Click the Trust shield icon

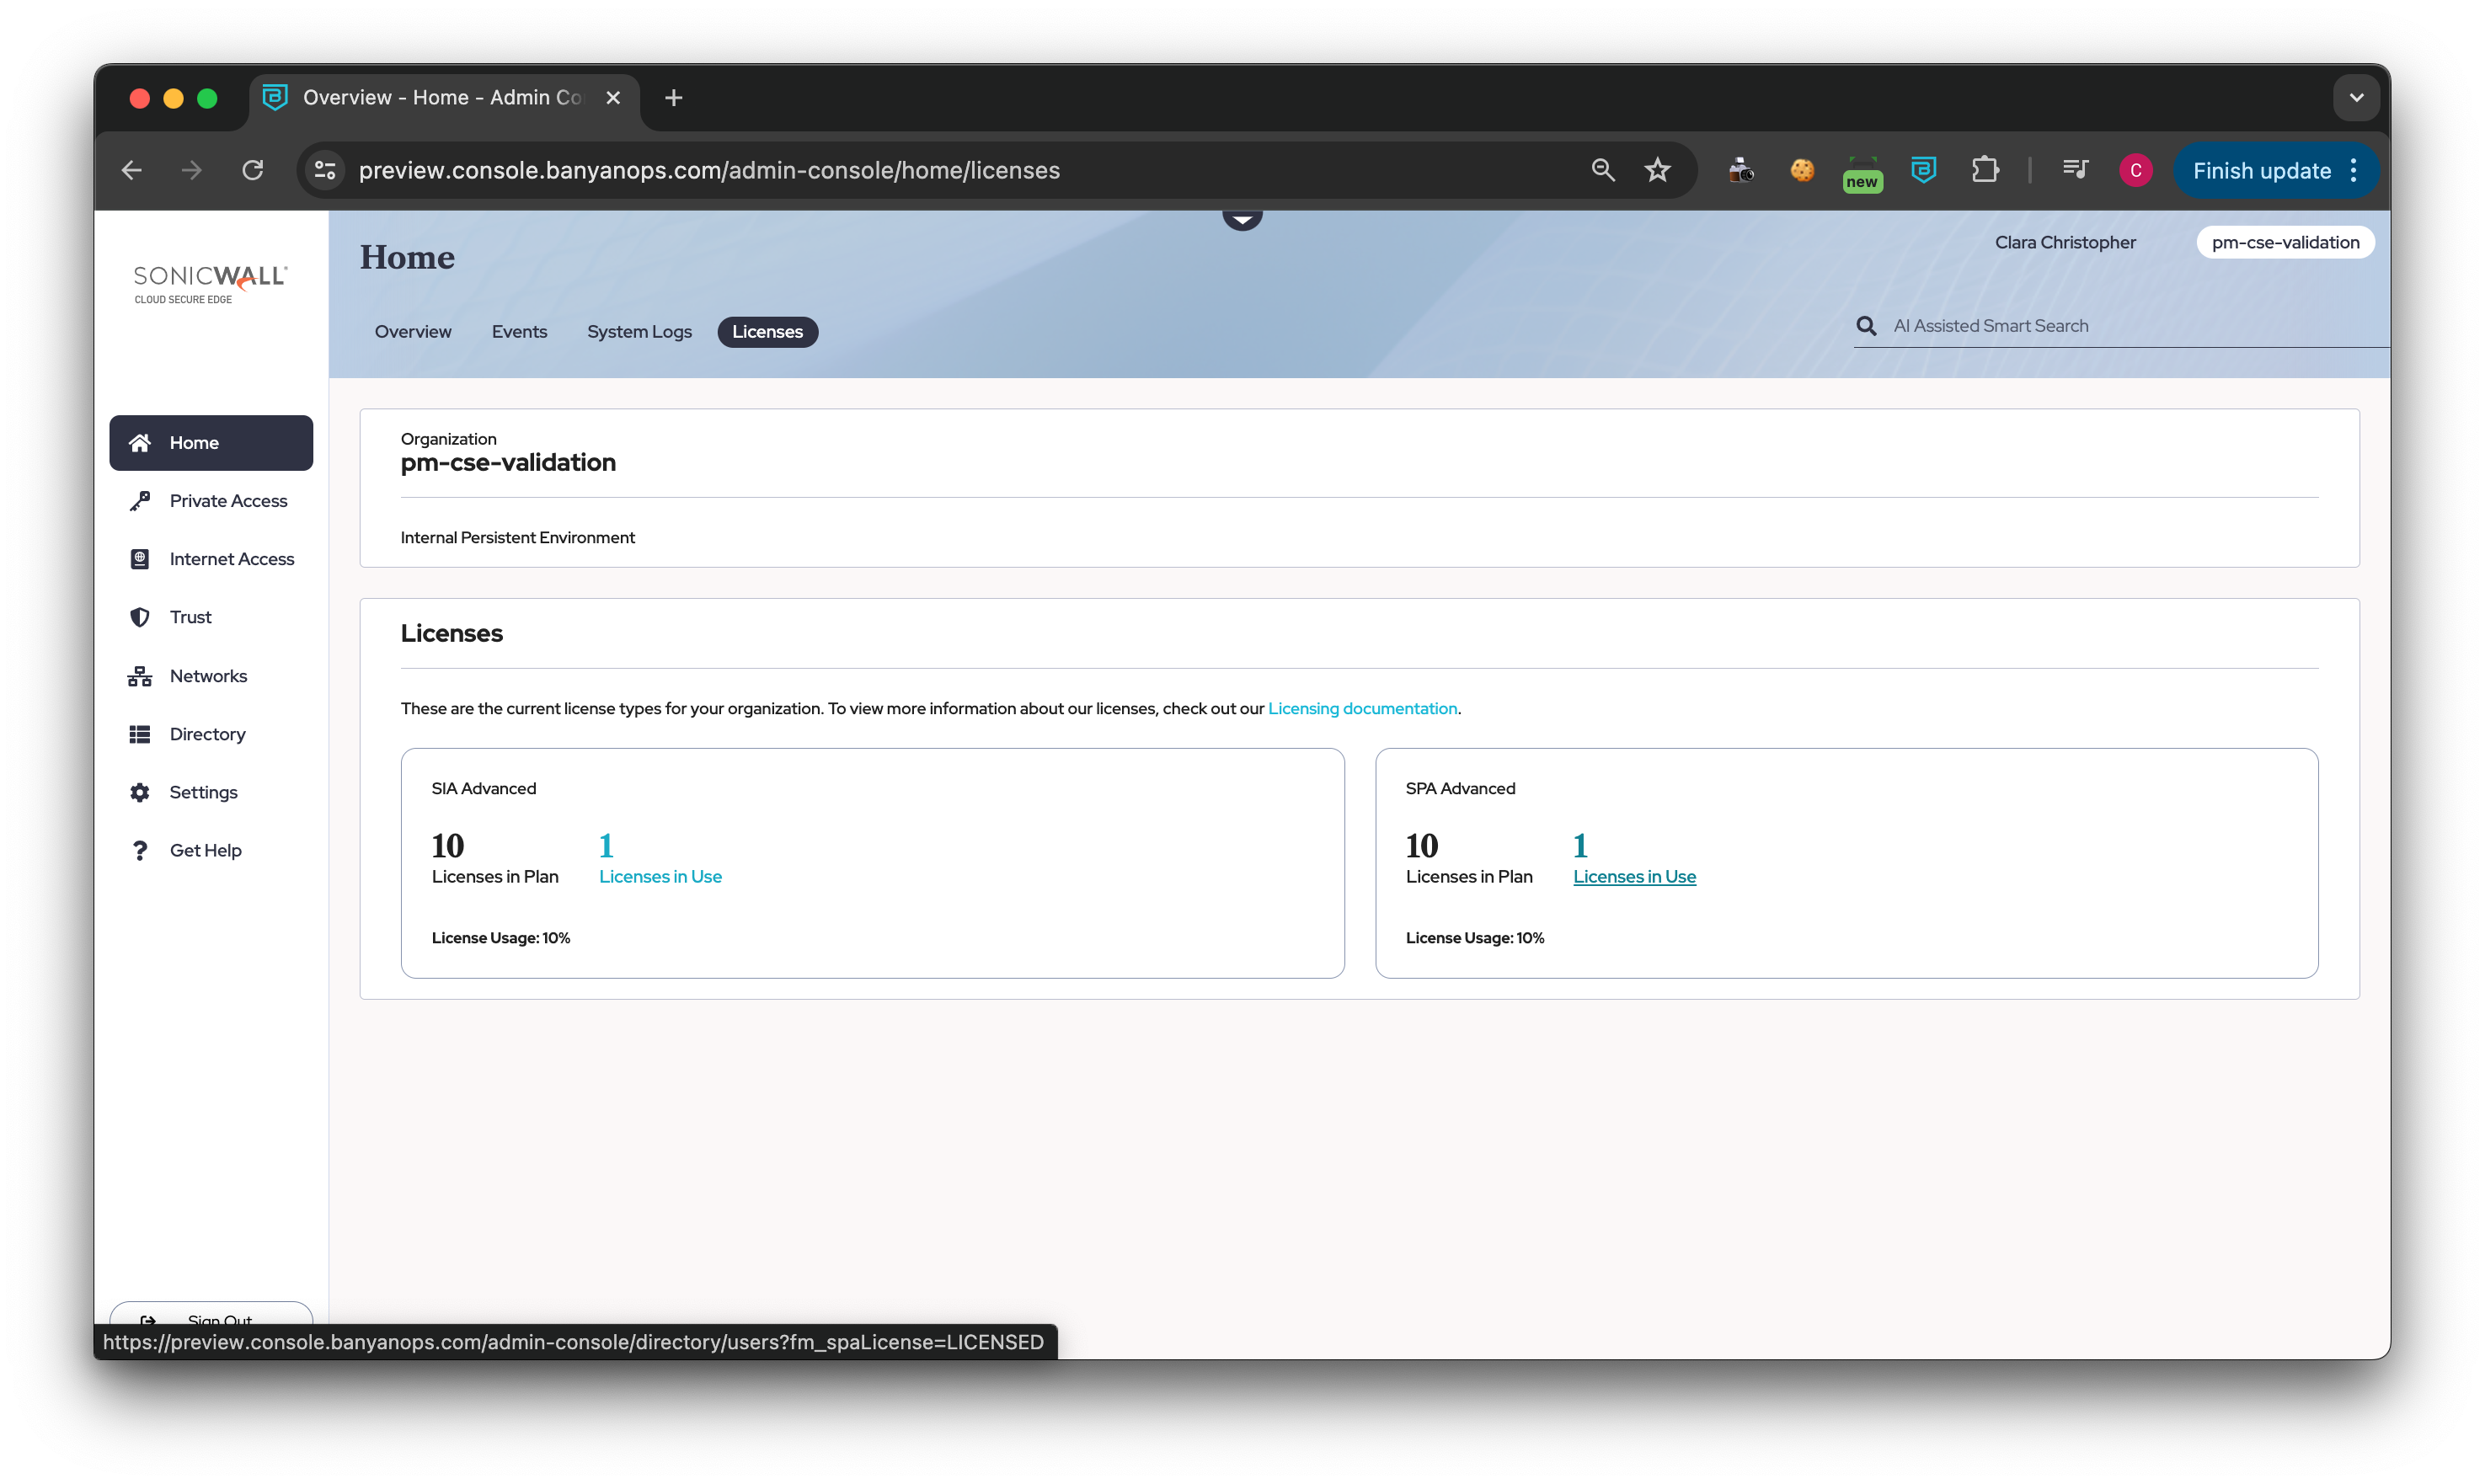pos(140,617)
